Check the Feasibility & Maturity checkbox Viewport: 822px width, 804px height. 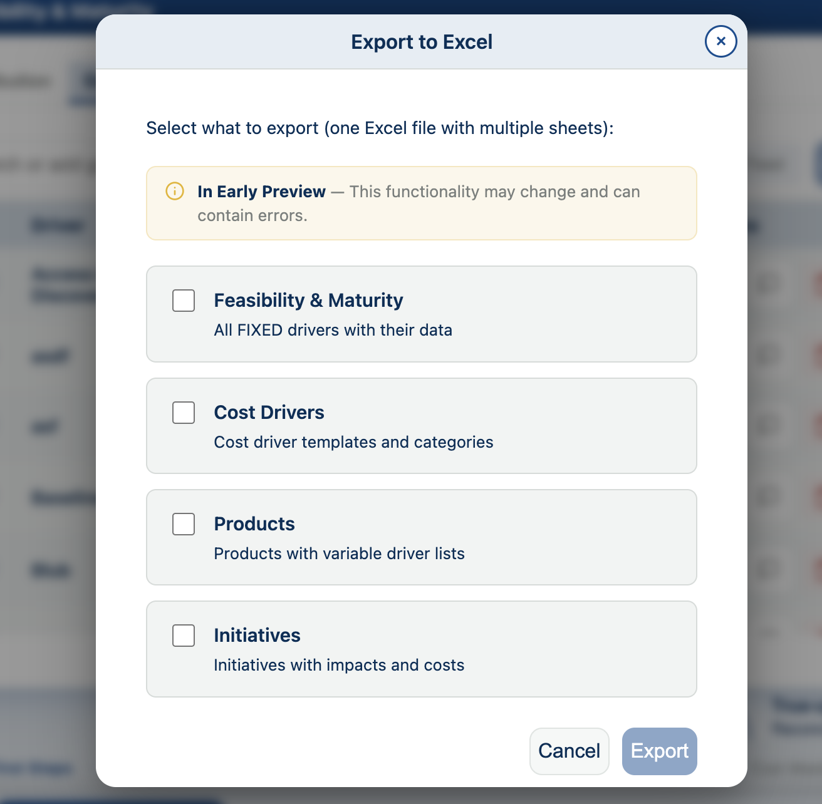coord(184,301)
